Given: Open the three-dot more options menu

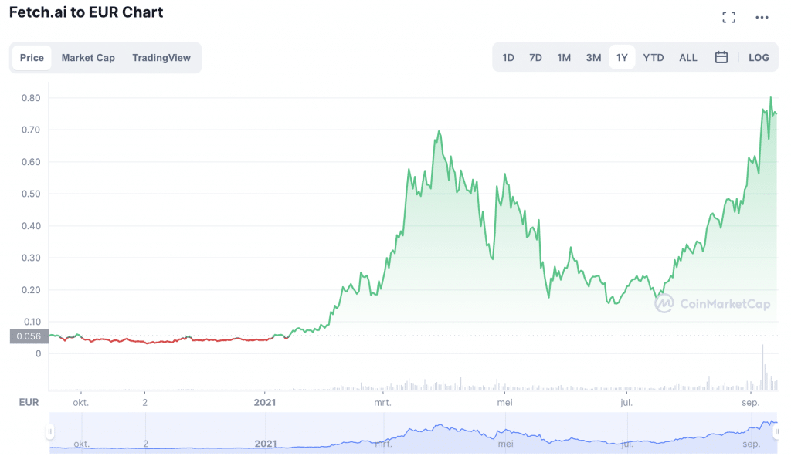Looking at the screenshot, I should (762, 18).
